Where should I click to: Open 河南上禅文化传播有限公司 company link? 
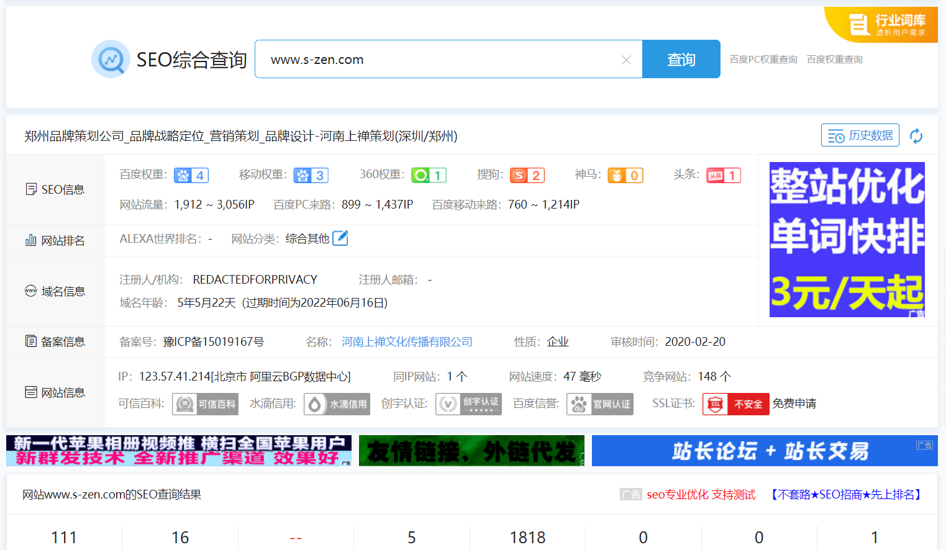407,342
